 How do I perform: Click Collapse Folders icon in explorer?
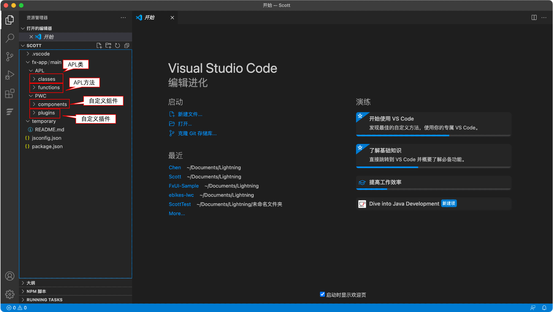click(x=127, y=45)
